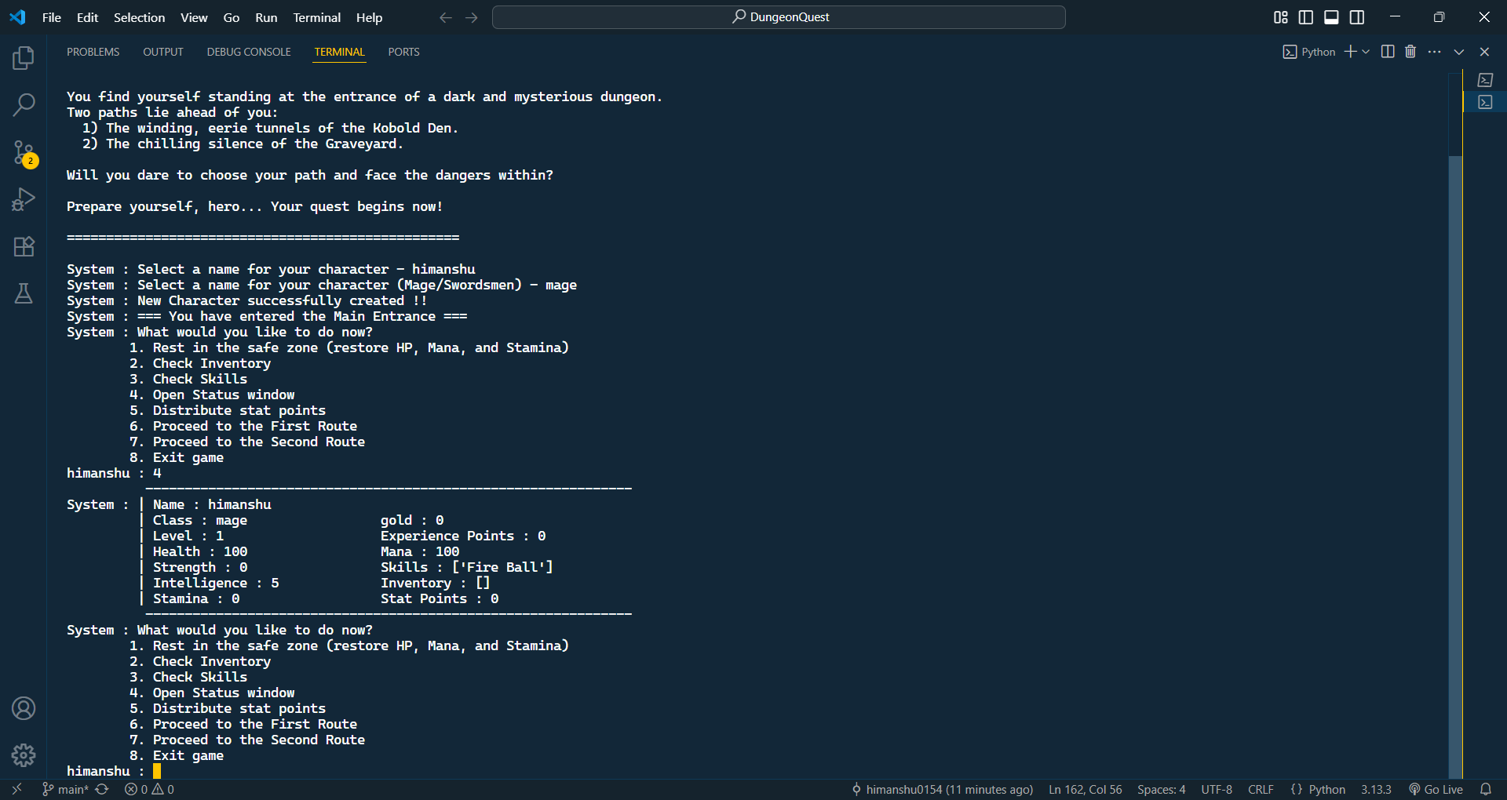Image resolution: width=1507 pixels, height=800 pixels.
Task: Toggle the Primary Side Bar visibility
Action: [x=1306, y=17]
